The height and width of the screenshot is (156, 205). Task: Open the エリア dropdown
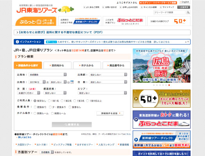[102, 93]
